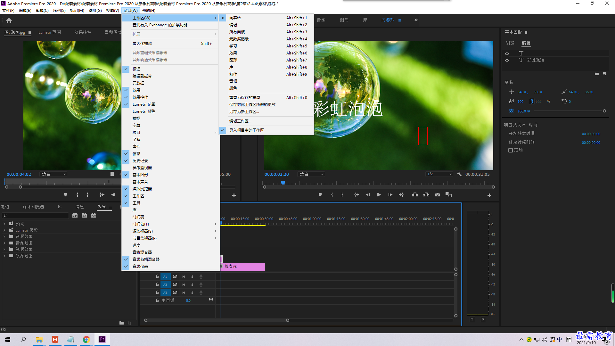The height and width of the screenshot is (346, 615).
Task: Click the Accelerated Effects filter icon
Action: 75,216
